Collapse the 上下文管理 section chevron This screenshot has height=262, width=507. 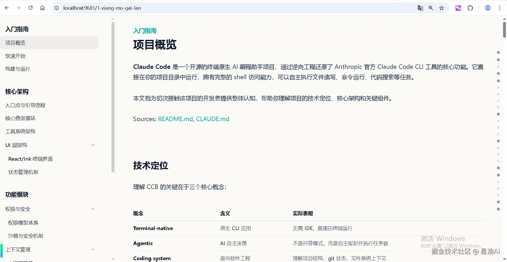[93, 250]
